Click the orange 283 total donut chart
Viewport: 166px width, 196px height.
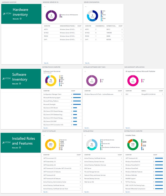pos(51,145)
